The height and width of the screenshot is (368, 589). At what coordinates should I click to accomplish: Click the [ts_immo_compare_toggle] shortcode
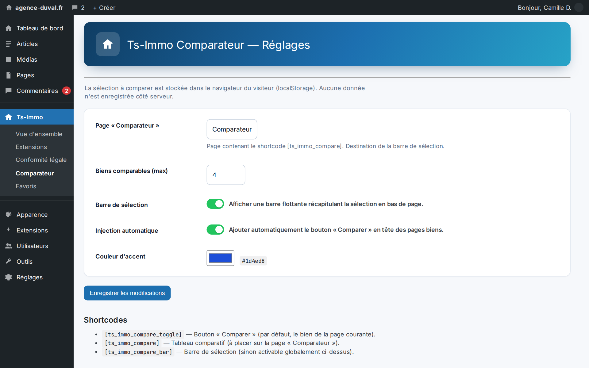tap(143, 335)
